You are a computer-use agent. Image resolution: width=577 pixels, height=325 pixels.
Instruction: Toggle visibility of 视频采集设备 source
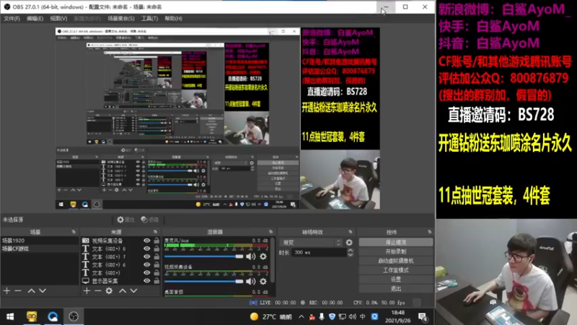[x=147, y=240]
